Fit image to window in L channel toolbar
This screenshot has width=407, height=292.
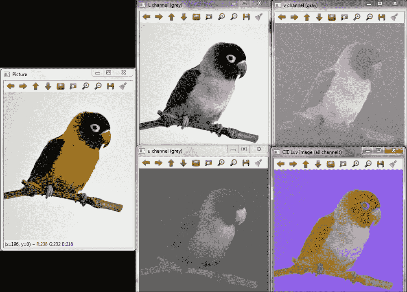point(209,17)
